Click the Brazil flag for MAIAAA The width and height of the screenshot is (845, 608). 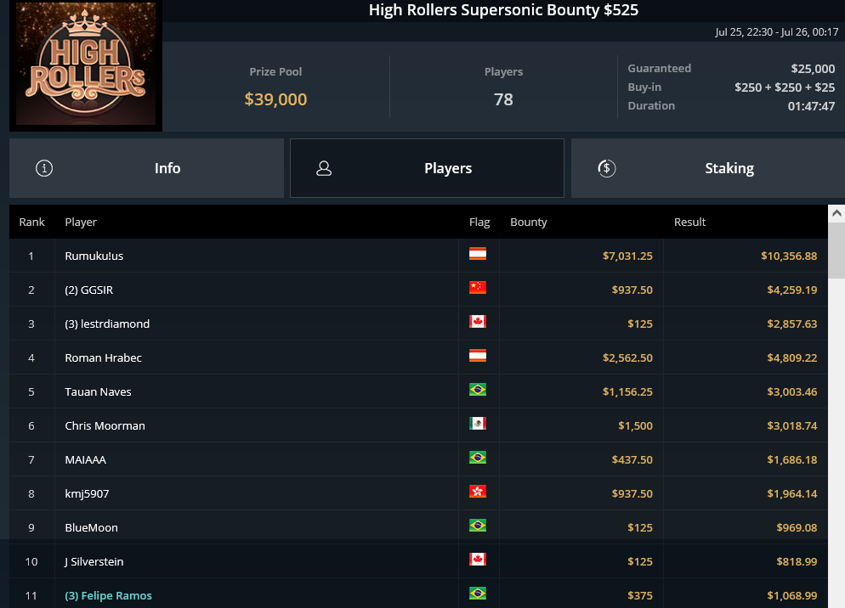point(478,457)
